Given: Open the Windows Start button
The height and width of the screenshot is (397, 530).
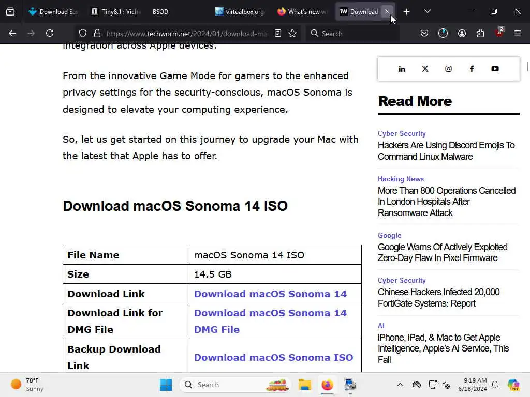Looking at the screenshot, I should 166,385.
